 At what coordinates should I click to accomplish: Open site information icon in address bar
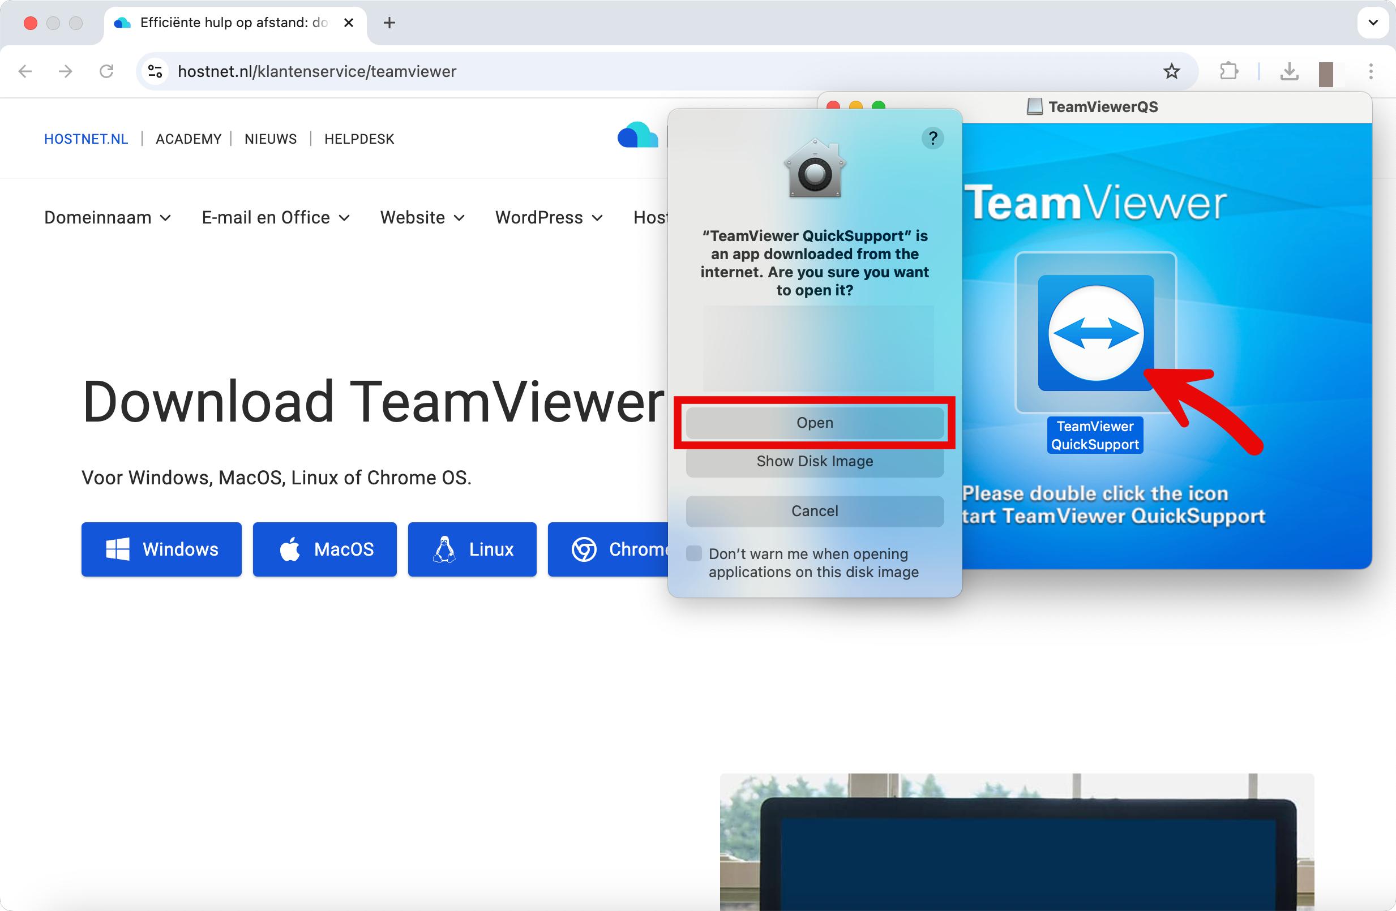(x=156, y=71)
